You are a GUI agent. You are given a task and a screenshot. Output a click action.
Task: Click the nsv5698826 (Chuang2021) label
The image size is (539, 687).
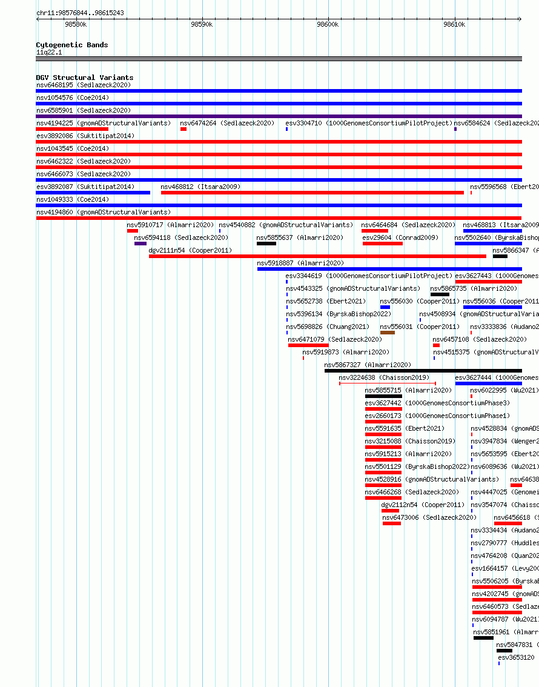(x=328, y=327)
